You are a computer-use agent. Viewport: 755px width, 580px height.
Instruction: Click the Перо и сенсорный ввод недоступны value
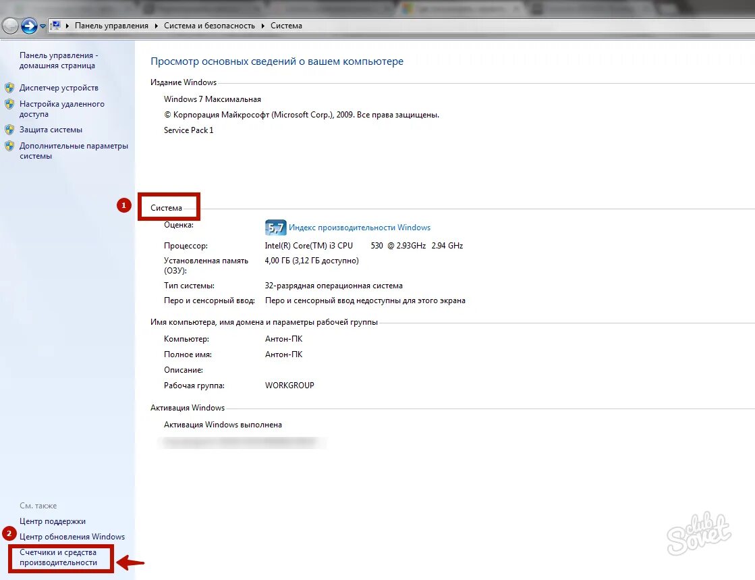point(365,300)
